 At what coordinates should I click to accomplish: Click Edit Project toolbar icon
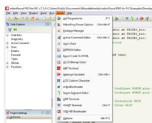point(27,19)
